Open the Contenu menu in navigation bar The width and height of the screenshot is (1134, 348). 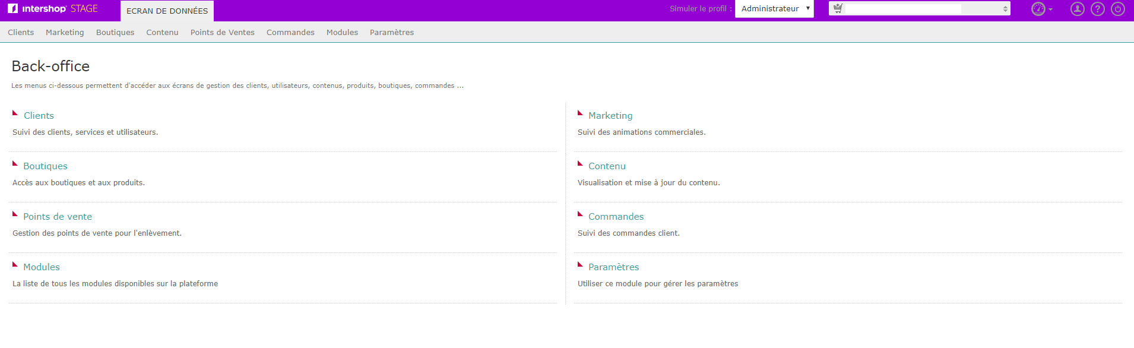162,32
